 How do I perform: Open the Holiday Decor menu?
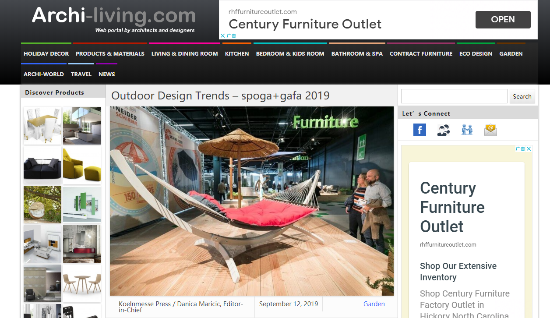(46, 53)
